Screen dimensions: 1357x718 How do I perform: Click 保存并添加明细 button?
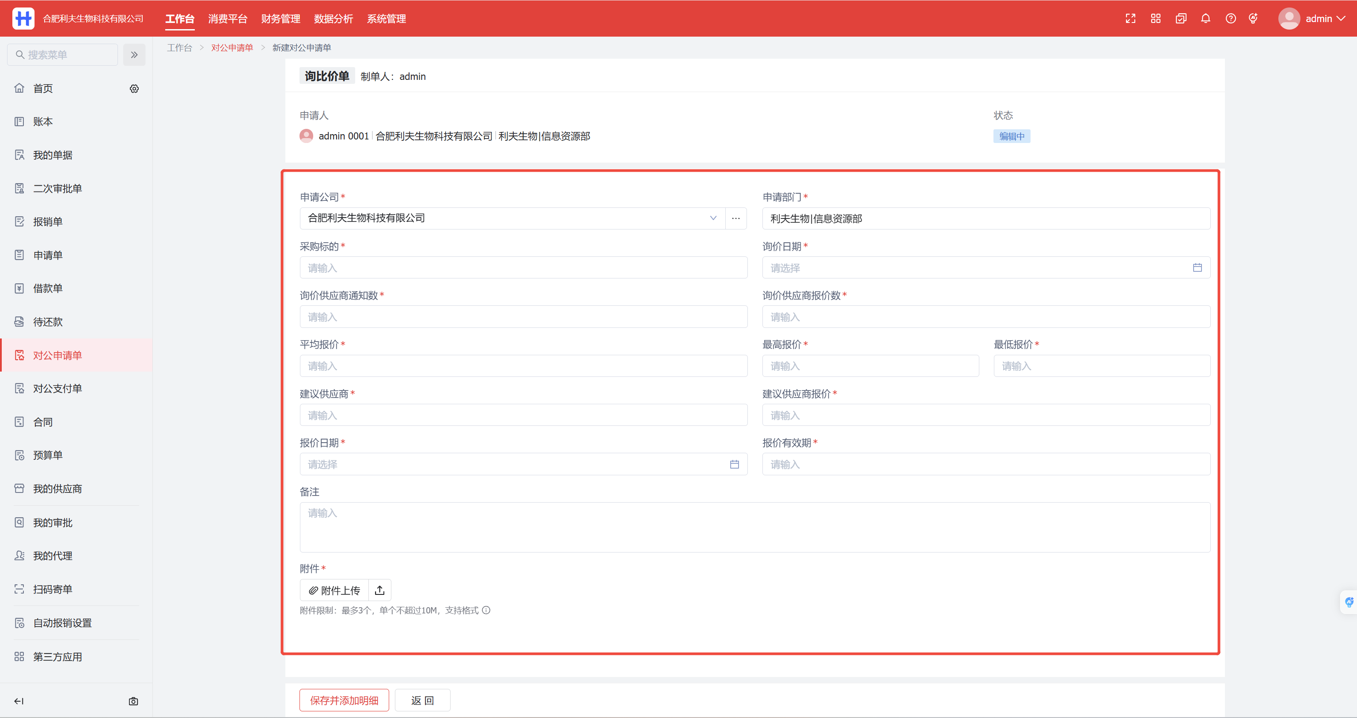point(344,700)
